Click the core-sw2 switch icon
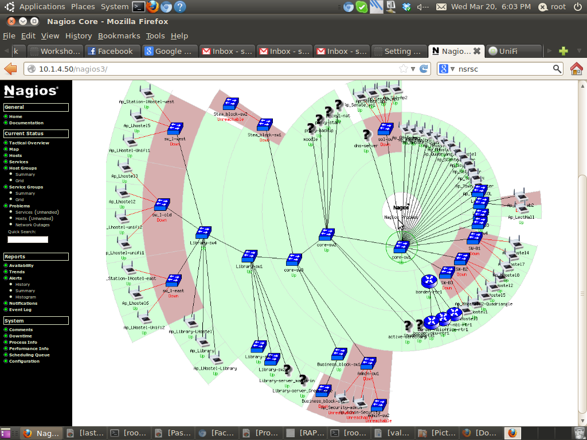The width and height of the screenshot is (587, 440). click(x=327, y=235)
